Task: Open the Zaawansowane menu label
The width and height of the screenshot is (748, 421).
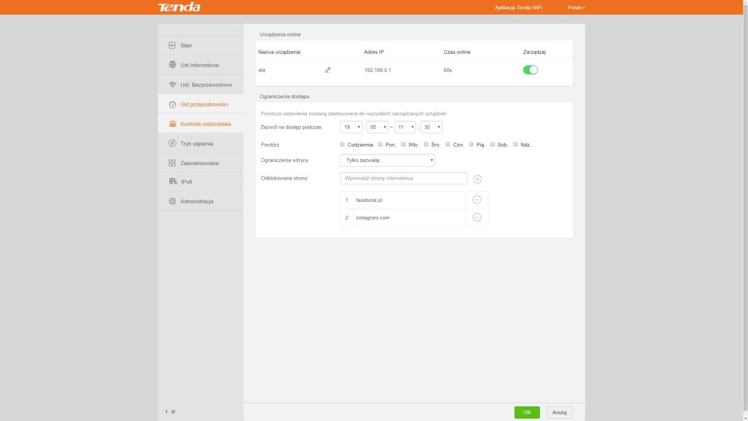Action: pos(199,163)
